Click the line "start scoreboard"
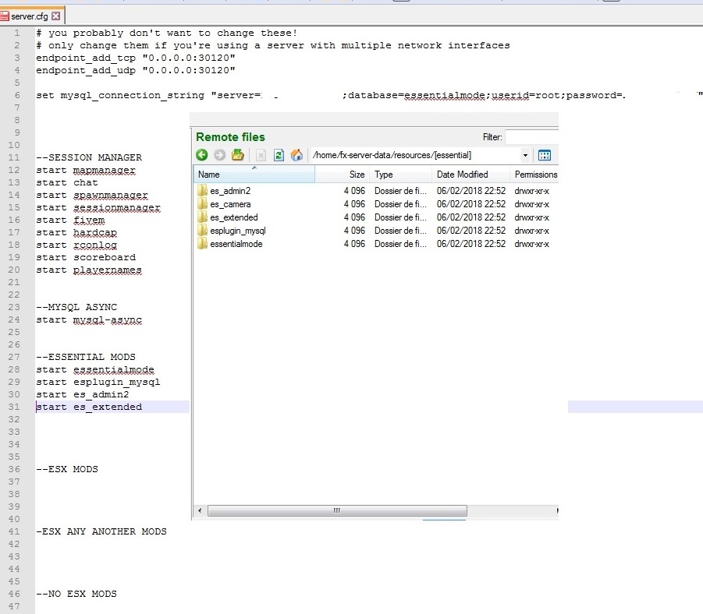 86,257
